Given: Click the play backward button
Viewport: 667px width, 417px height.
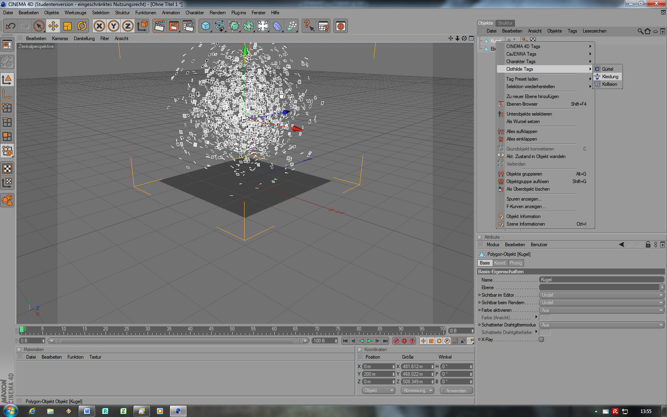Looking at the screenshot, I should (361, 341).
